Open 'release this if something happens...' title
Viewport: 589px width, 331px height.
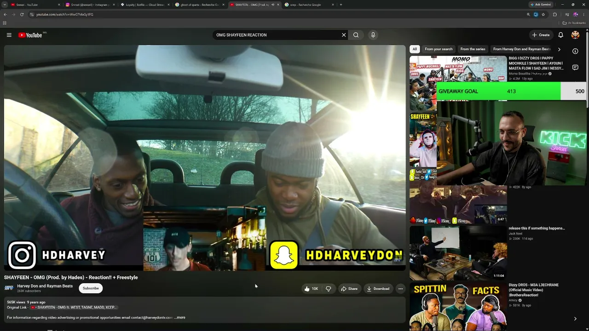537,228
